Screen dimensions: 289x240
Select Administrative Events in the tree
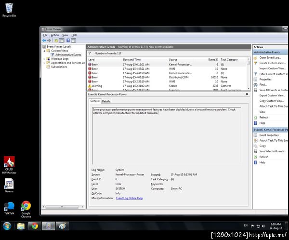tap(68, 55)
